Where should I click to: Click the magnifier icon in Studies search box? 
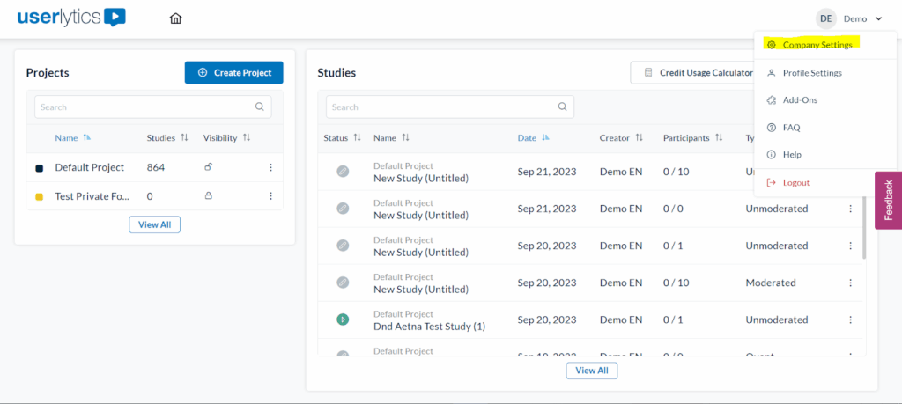pyautogui.click(x=562, y=107)
